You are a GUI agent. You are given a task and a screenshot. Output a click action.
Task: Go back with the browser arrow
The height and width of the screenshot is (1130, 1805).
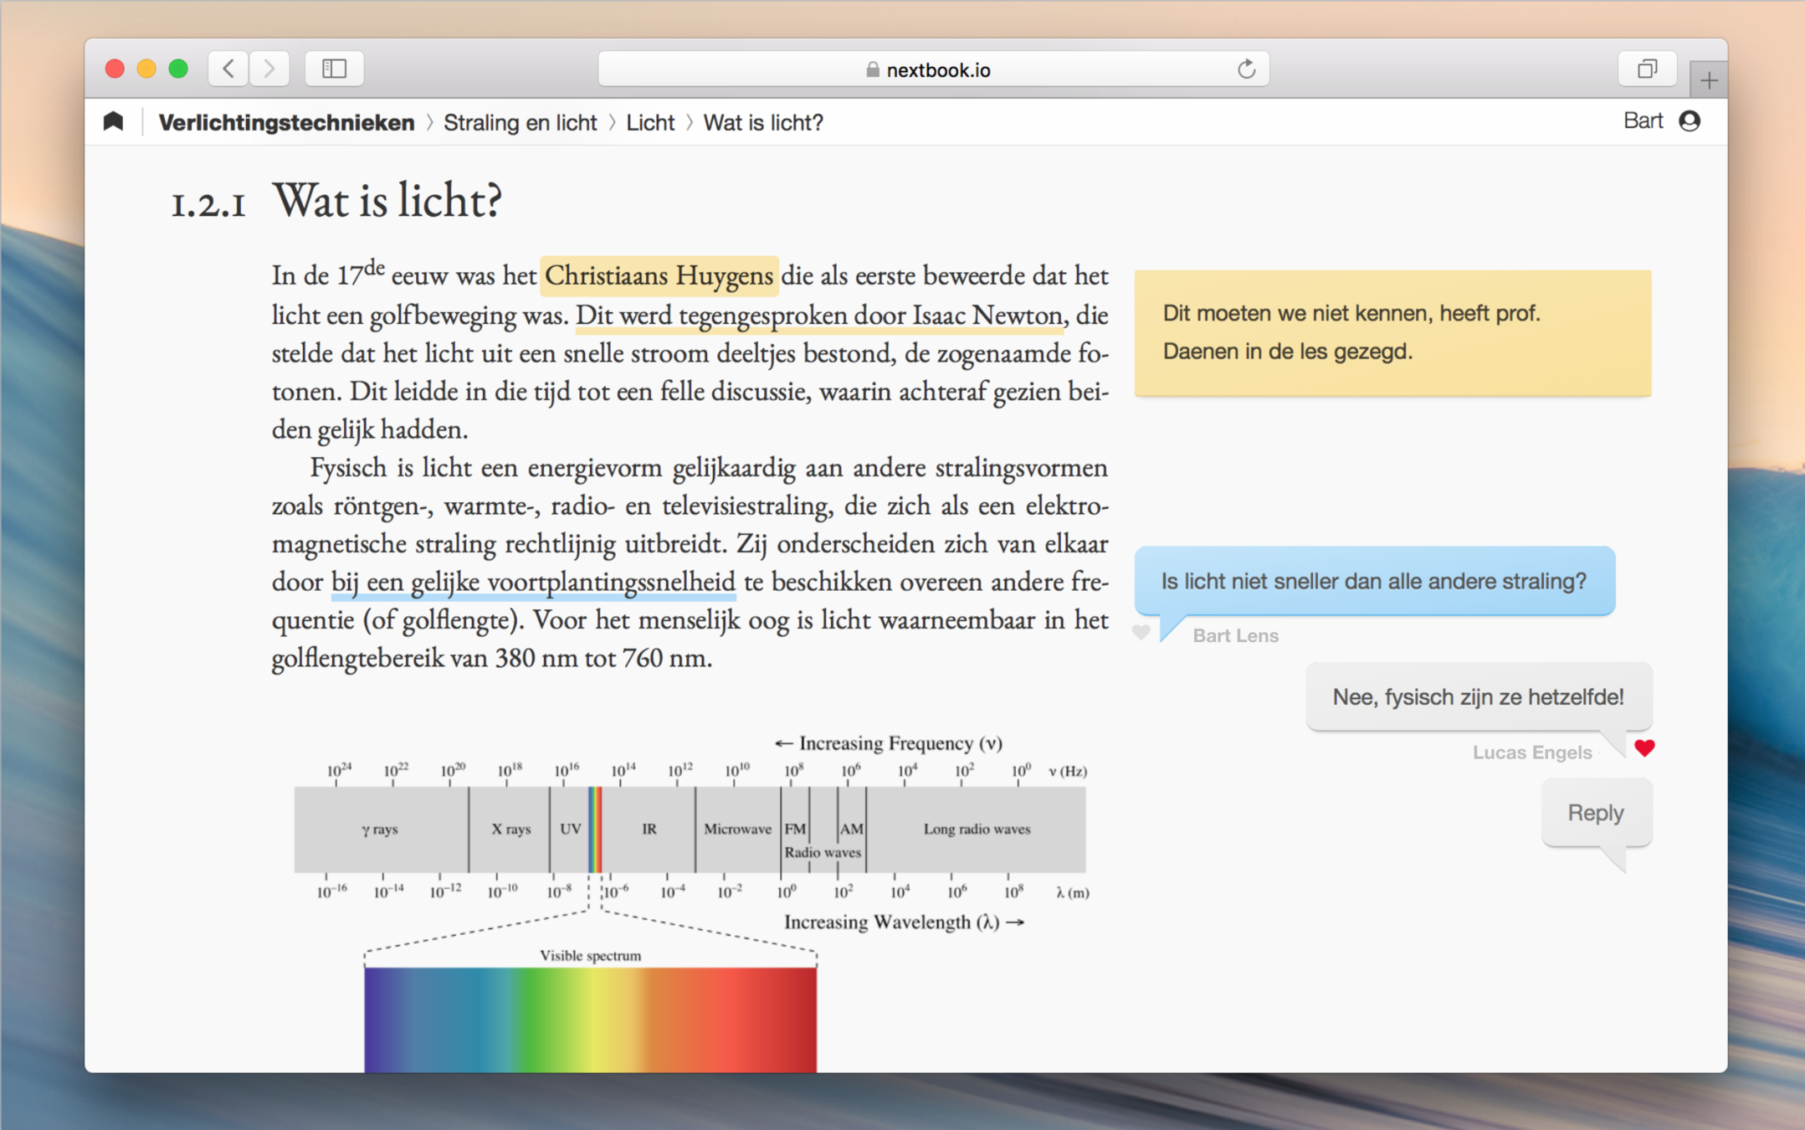click(228, 69)
